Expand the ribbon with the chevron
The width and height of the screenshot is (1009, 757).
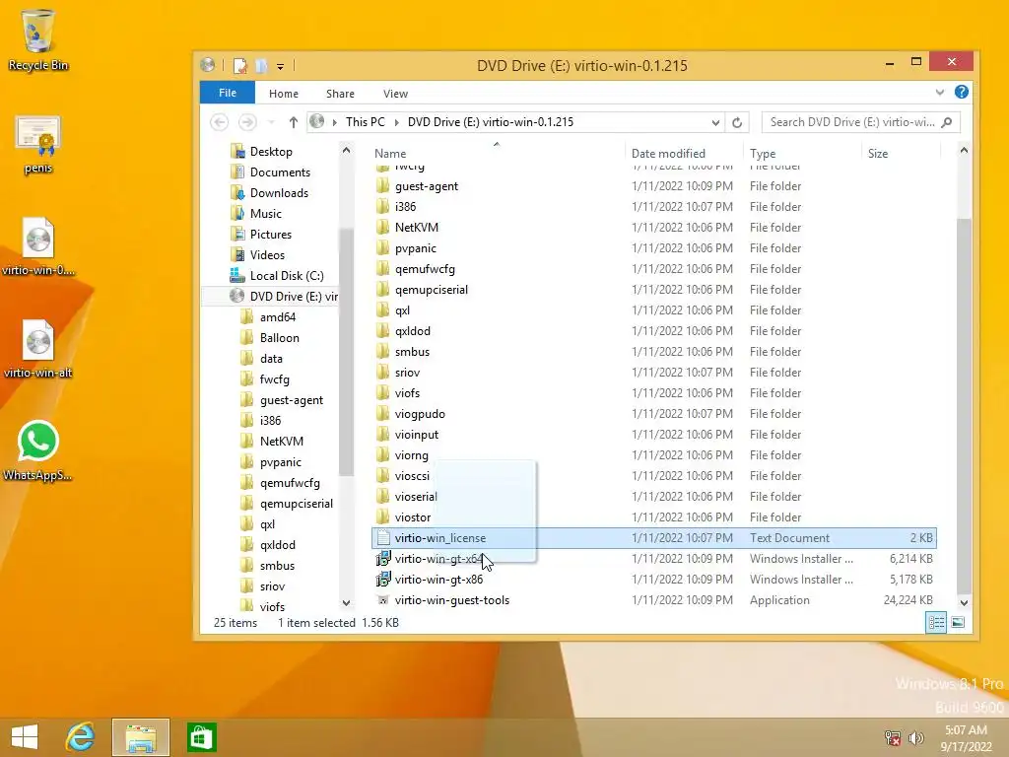click(940, 92)
